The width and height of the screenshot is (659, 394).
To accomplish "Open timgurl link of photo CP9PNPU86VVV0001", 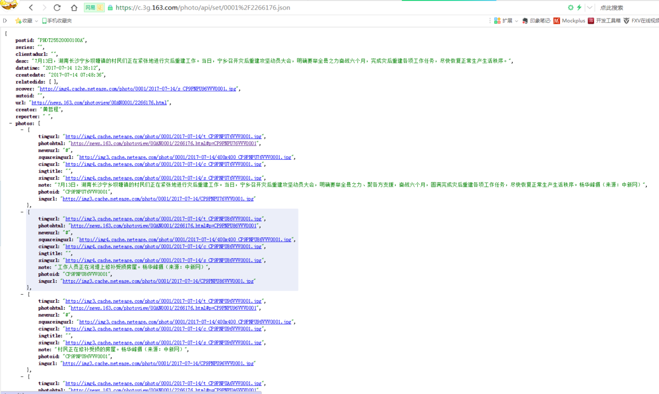I will pyautogui.click(x=163, y=219).
